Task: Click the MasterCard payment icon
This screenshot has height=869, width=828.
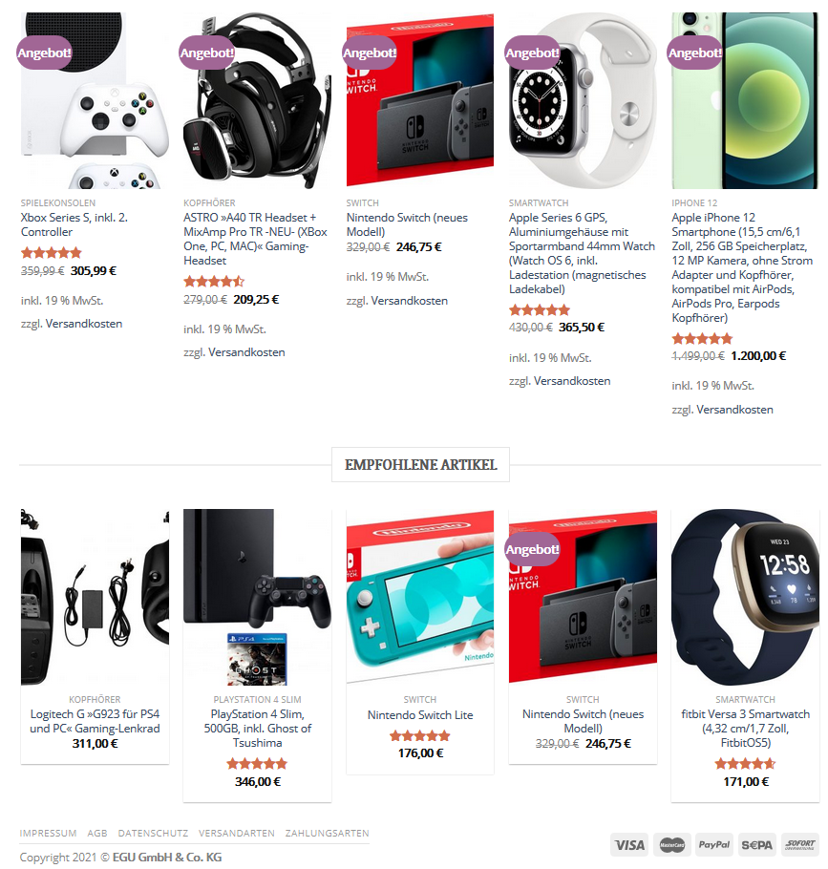Action: coord(671,844)
